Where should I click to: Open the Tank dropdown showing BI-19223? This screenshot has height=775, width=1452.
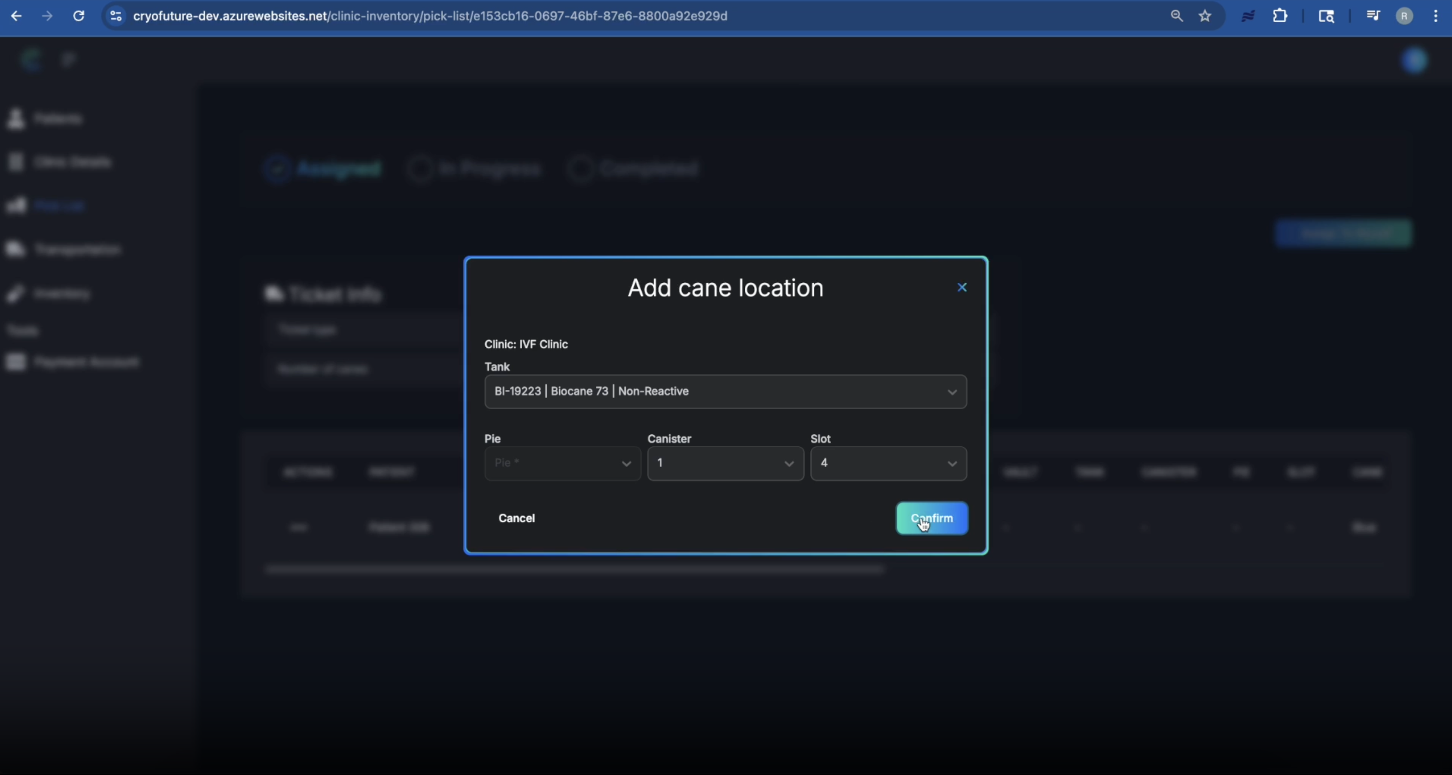(x=725, y=391)
